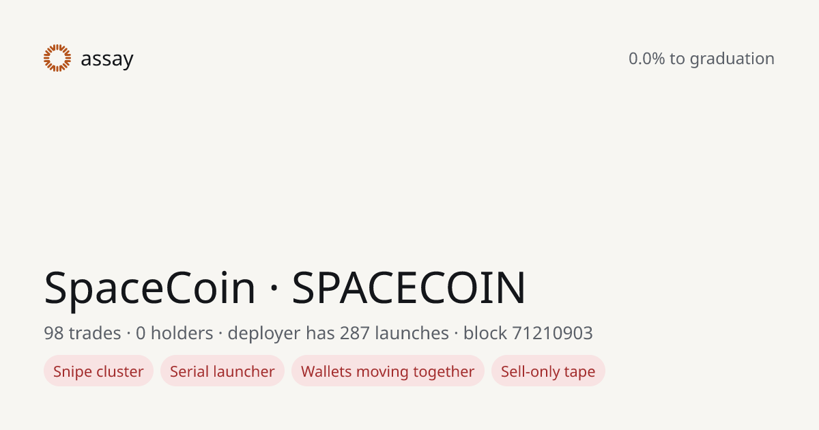
Task: Select the Snipe cluster tag
Action: pyautogui.click(x=98, y=371)
